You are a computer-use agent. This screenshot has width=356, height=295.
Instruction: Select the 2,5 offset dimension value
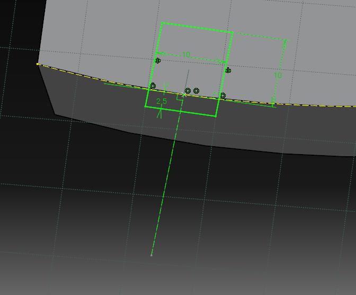162,101
